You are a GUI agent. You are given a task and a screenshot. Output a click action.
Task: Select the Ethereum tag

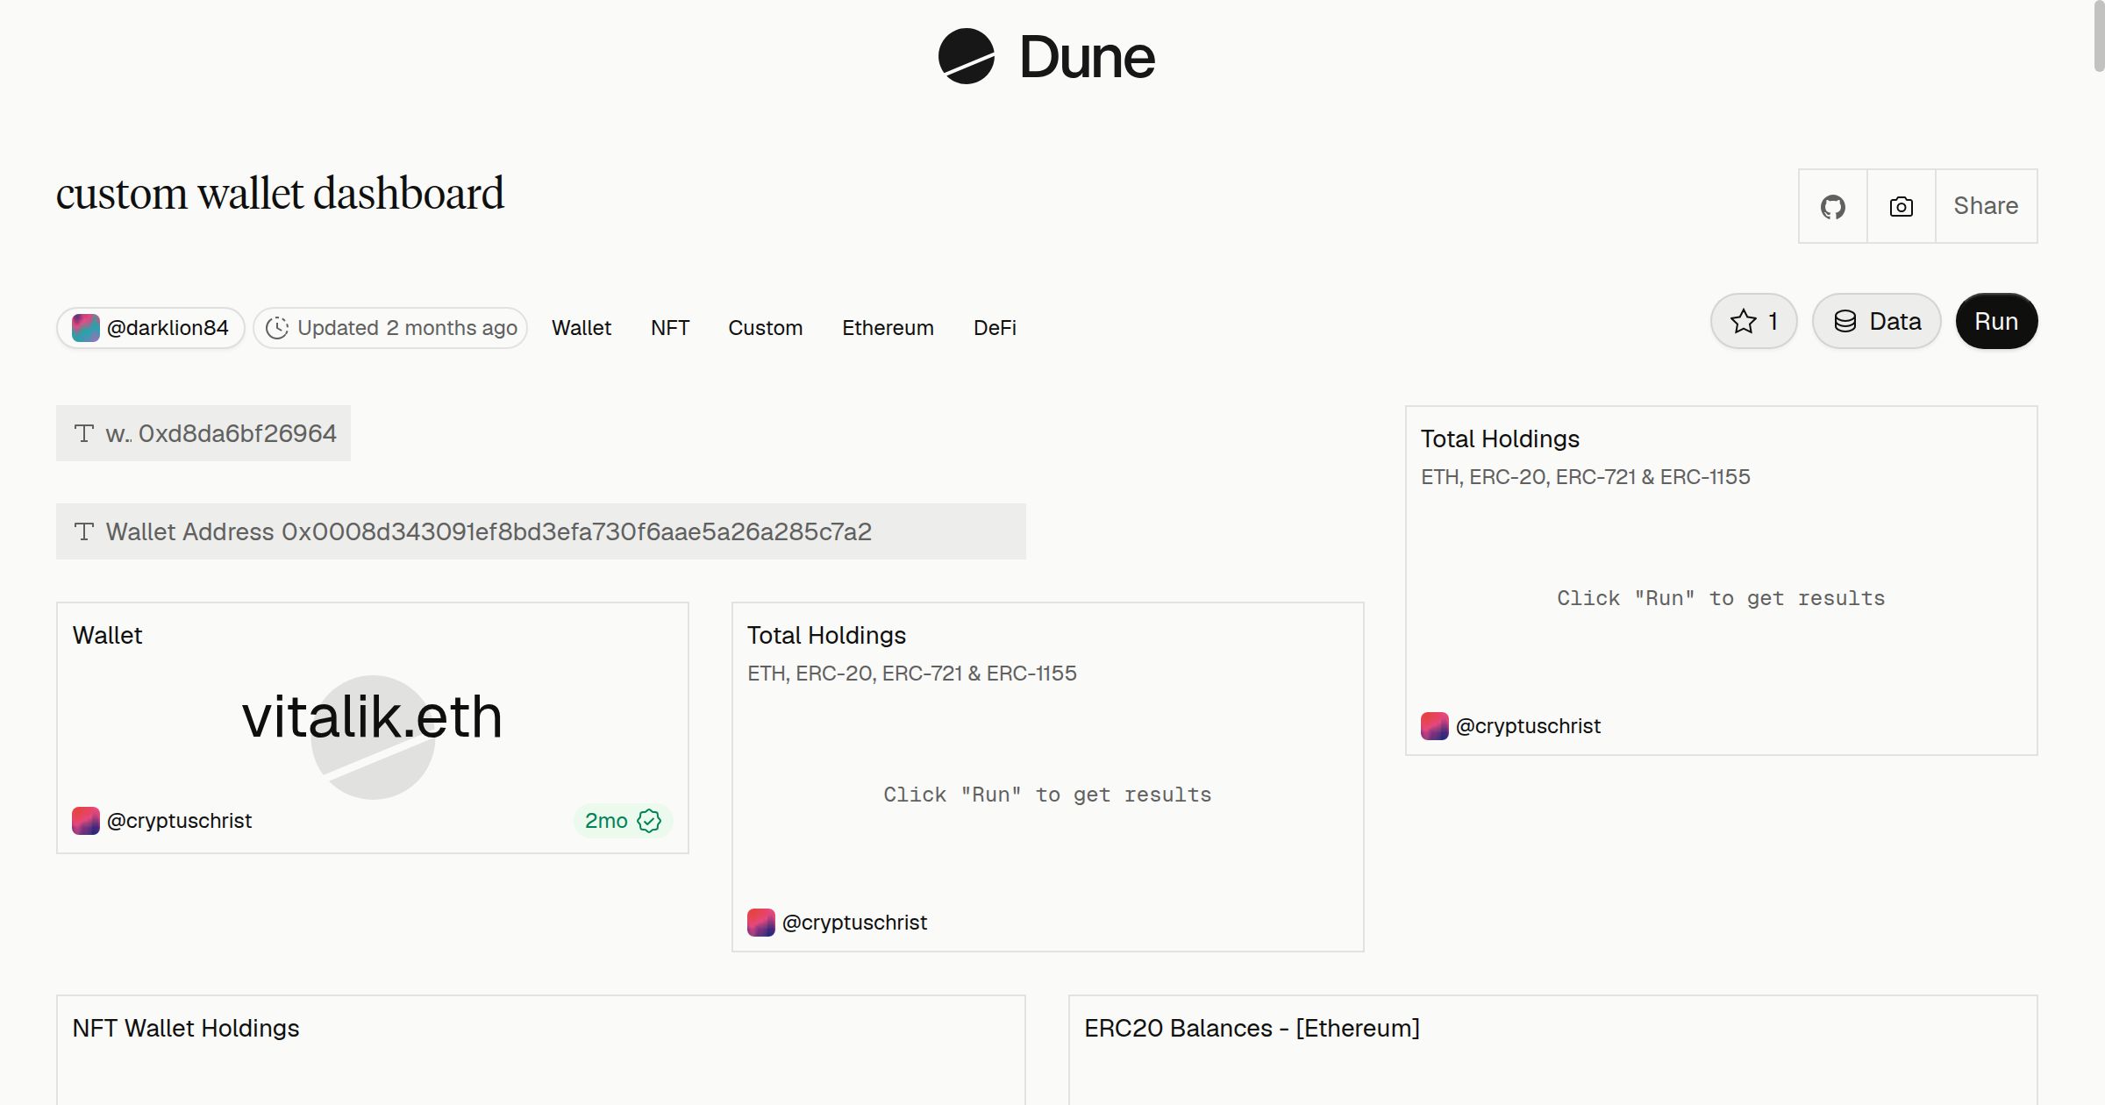coord(888,328)
